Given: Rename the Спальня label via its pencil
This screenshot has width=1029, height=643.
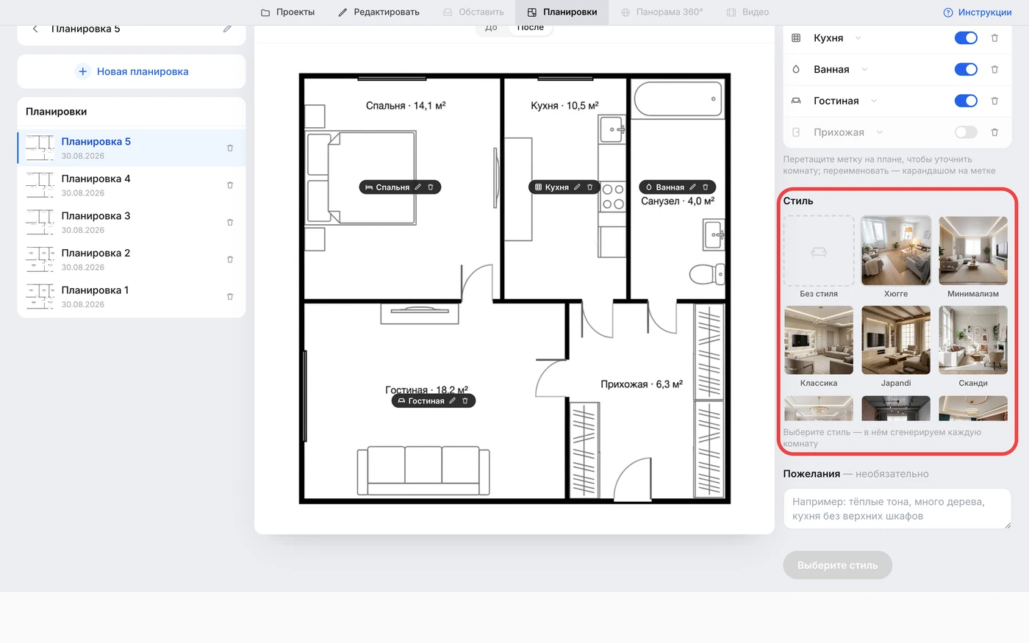Looking at the screenshot, I should pyautogui.click(x=417, y=187).
